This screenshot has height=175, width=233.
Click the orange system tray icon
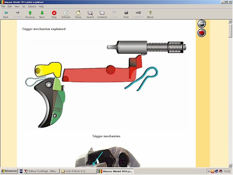point(212,171)
